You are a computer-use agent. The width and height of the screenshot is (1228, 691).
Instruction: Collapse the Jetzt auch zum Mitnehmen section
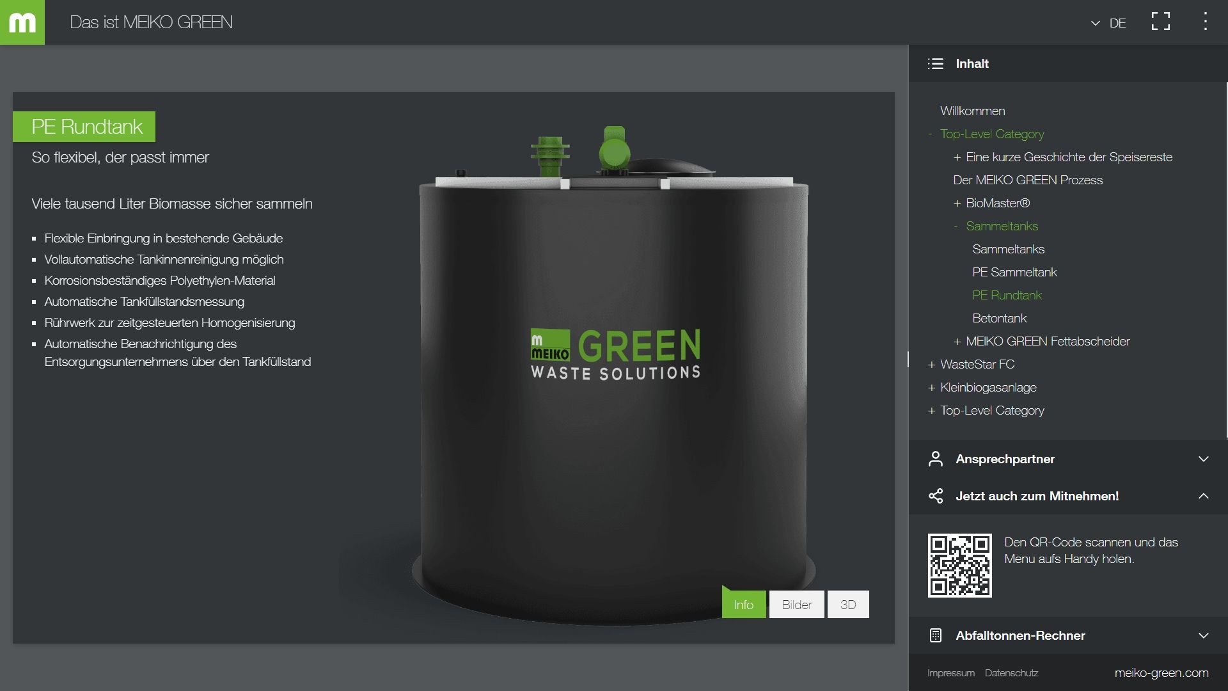click(1203, 496)
